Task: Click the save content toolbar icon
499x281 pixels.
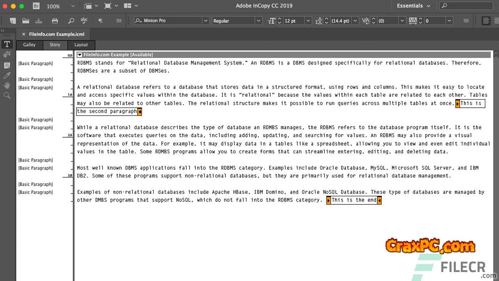Action: [39, 21]
